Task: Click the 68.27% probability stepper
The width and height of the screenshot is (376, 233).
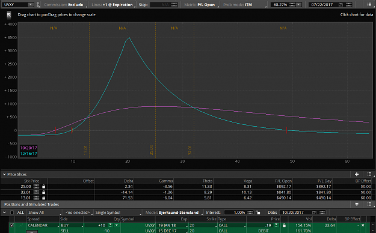Action: [292, 5]
